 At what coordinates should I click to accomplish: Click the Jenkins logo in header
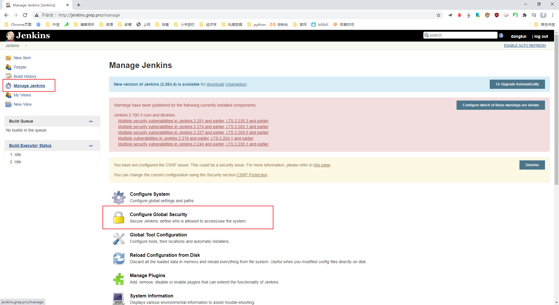click(28, 35)
